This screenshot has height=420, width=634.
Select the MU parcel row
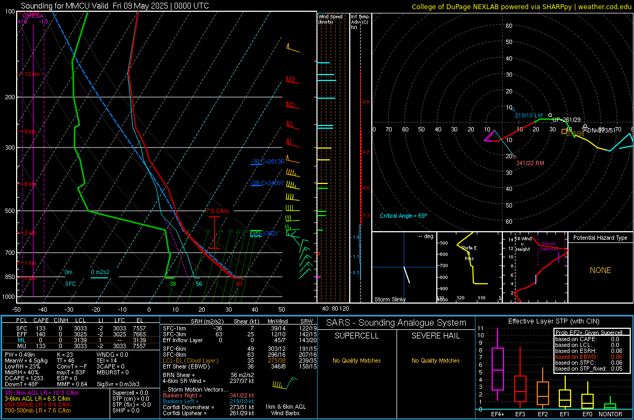[x=81, y=345]
